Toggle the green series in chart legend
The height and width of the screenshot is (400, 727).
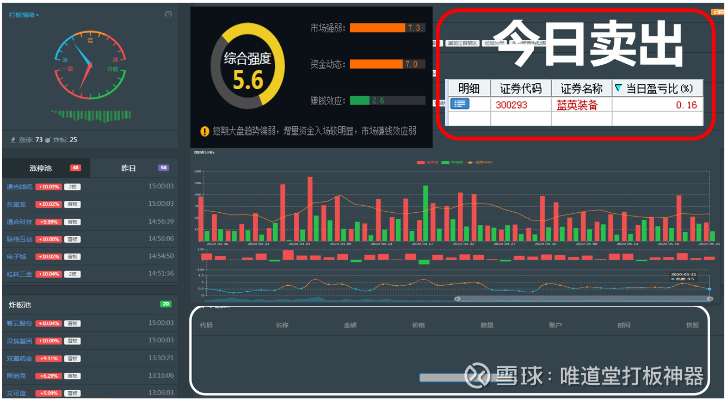(452, 162)
